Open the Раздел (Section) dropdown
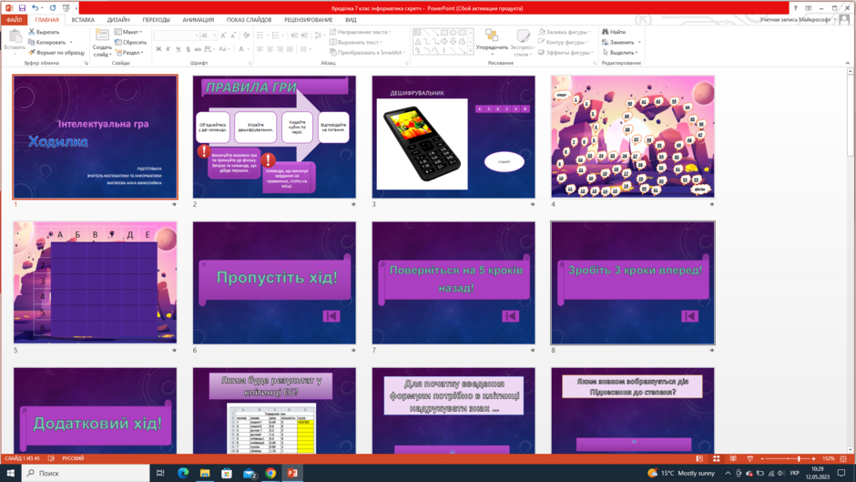Screen dimensions: 856x482 tap(130, 53)
